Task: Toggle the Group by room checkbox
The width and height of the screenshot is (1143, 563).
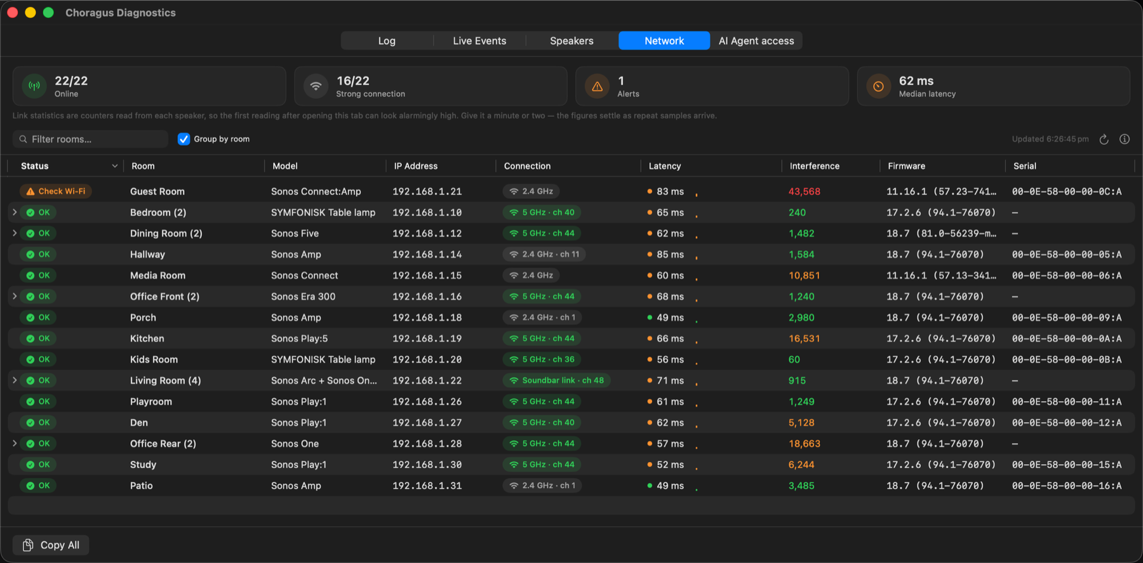Action: (x=184, y=139)
